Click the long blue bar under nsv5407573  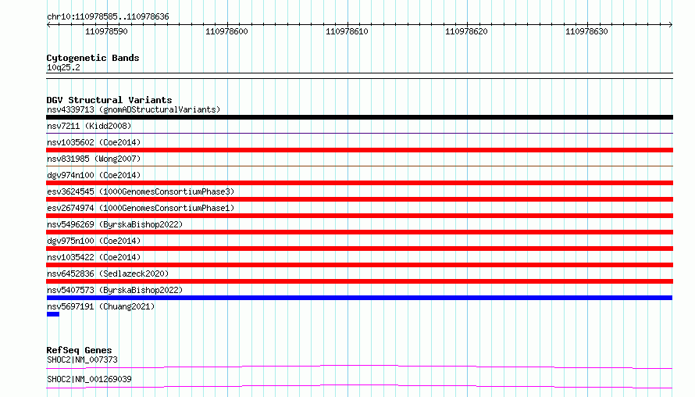pyautogui.click(x=359, y=298)
